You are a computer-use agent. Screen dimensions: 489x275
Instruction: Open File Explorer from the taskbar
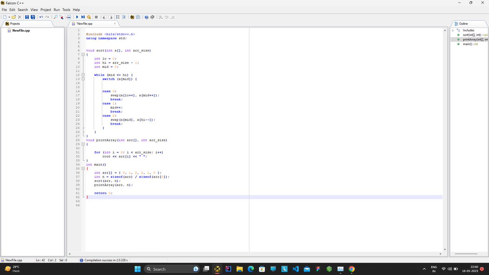point(240,269)
